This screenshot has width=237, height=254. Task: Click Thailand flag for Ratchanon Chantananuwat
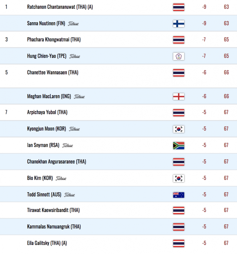pos(179,7)
